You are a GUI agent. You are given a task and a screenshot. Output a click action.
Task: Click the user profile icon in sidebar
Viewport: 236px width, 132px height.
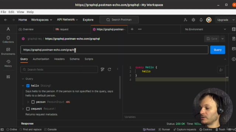click(x=8, y=29)
